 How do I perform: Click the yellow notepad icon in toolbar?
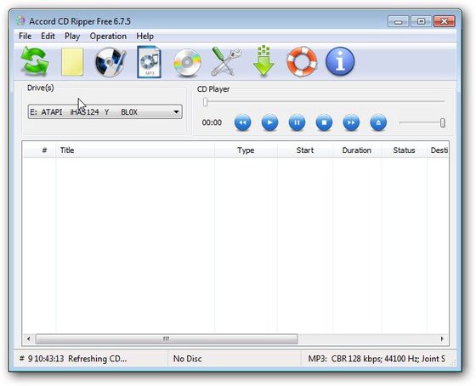point(72,62)
